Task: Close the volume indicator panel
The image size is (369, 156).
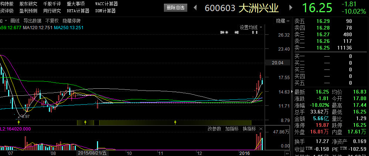Action: [261, 129]
